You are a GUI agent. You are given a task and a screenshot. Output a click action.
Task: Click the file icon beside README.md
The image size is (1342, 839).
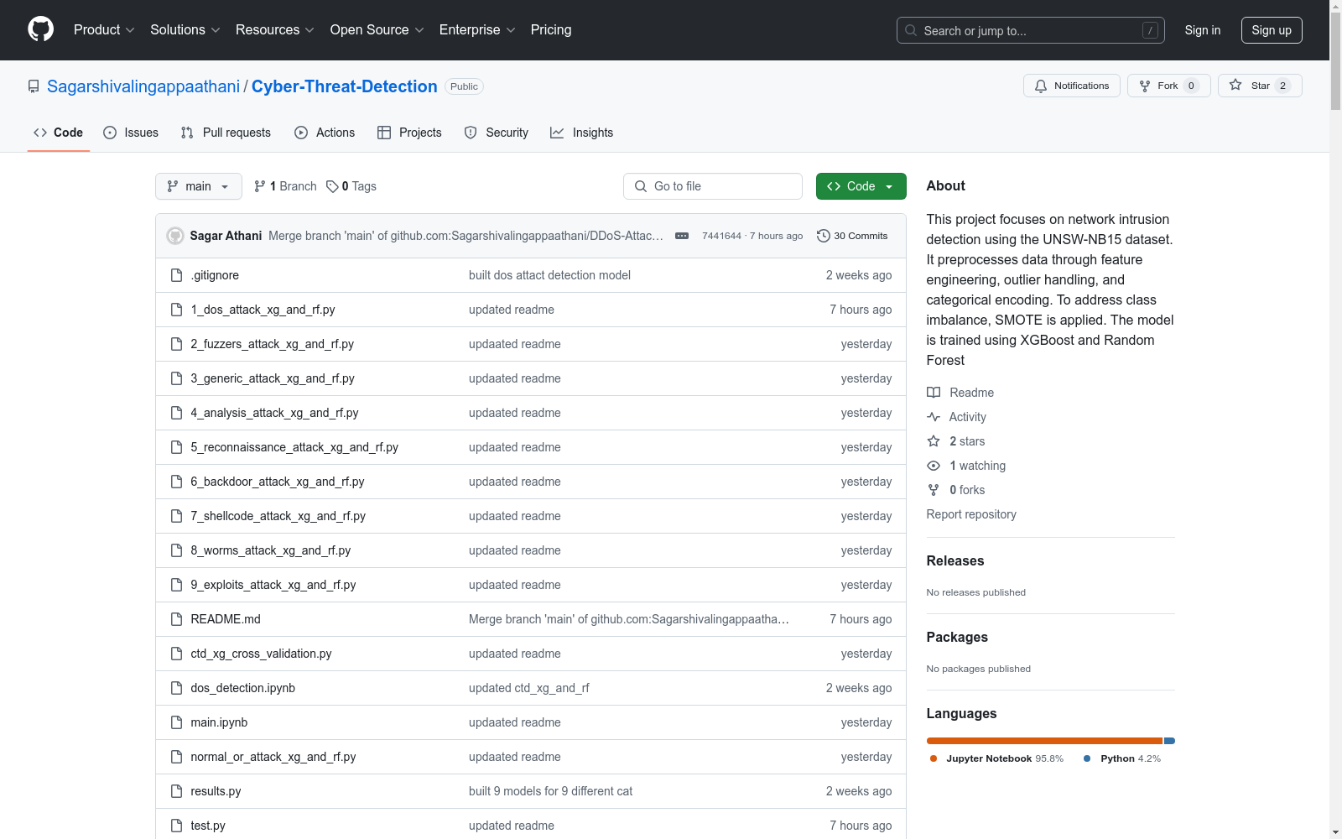(x=176, y=619)
